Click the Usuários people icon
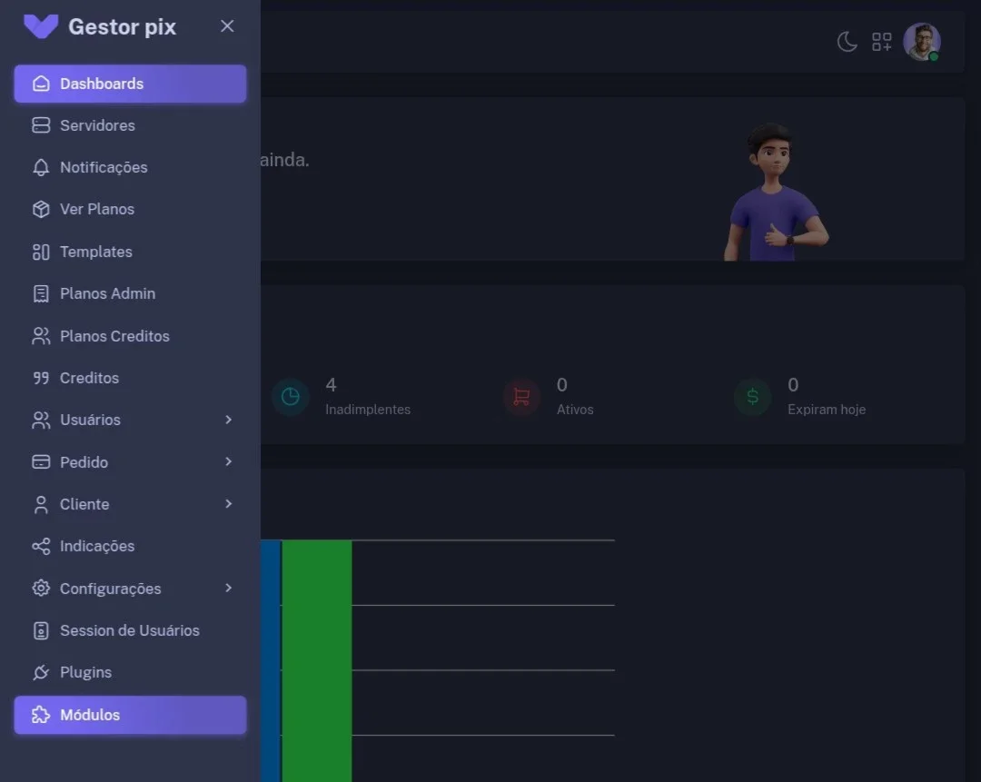The width and height of the screenshot is (981, 782). (41, 421)
